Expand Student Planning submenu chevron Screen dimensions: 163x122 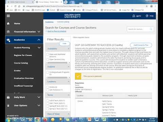pyautogui.click(x=39, y=47)
